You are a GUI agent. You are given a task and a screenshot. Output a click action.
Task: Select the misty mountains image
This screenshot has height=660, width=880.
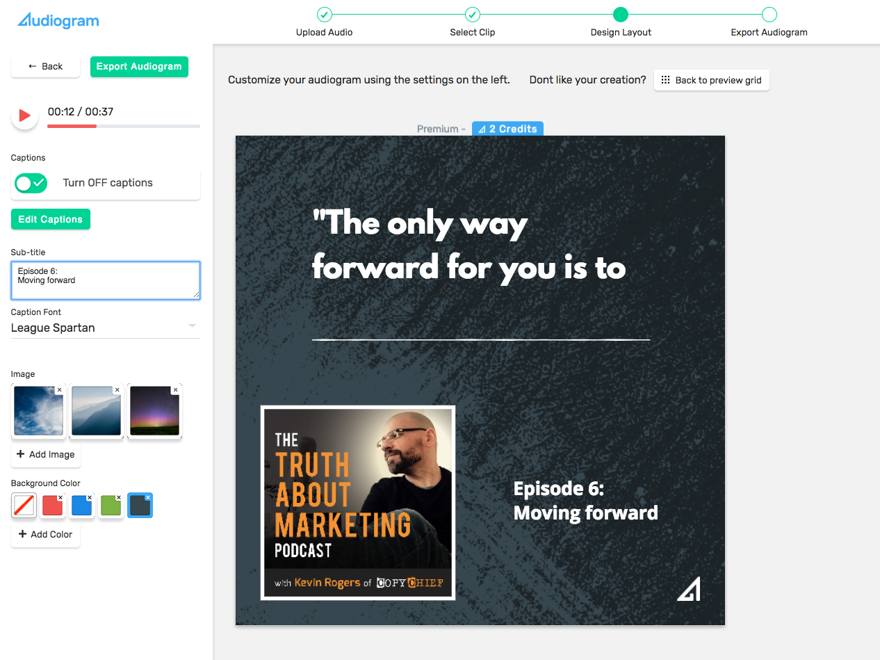[x=97, y=411]
